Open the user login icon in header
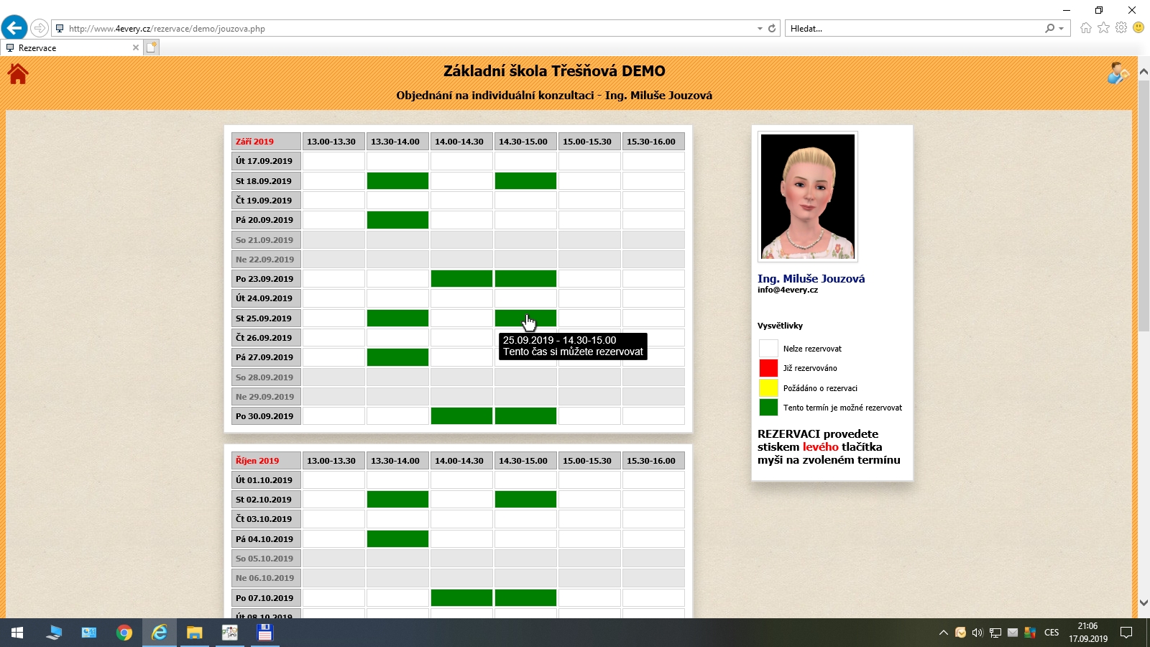The width and height of the screenshot is (1150, 647). click(1117, 73)
